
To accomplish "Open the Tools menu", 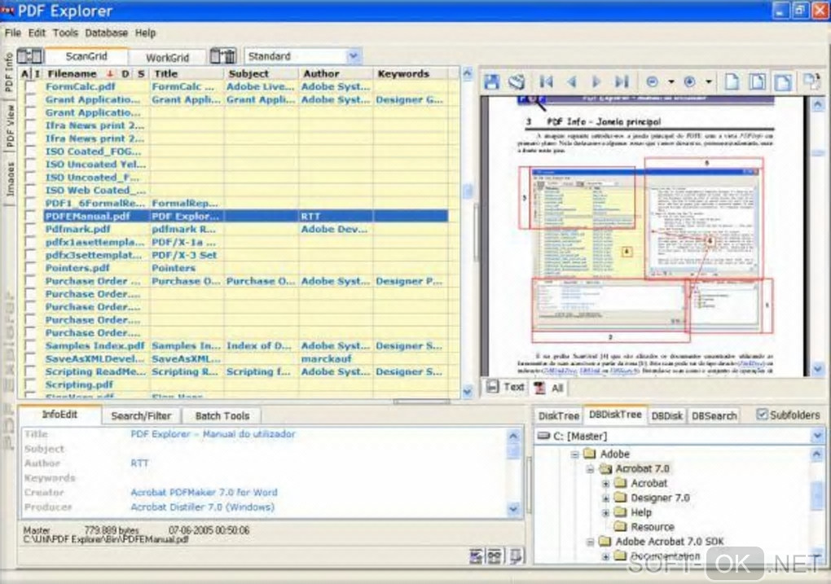I will 65,33.
